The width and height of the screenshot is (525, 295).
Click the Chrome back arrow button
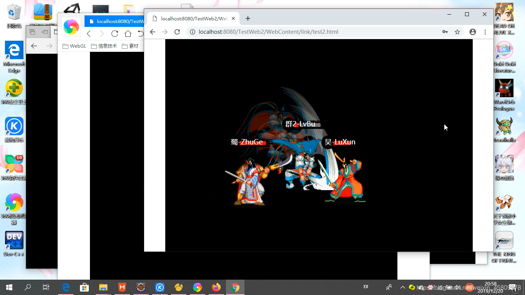click(153, 32)
